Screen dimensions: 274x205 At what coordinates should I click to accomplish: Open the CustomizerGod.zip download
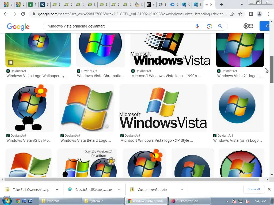[x=152, y=190]
